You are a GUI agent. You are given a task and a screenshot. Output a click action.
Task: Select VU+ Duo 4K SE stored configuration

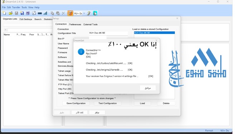[154, 33]
